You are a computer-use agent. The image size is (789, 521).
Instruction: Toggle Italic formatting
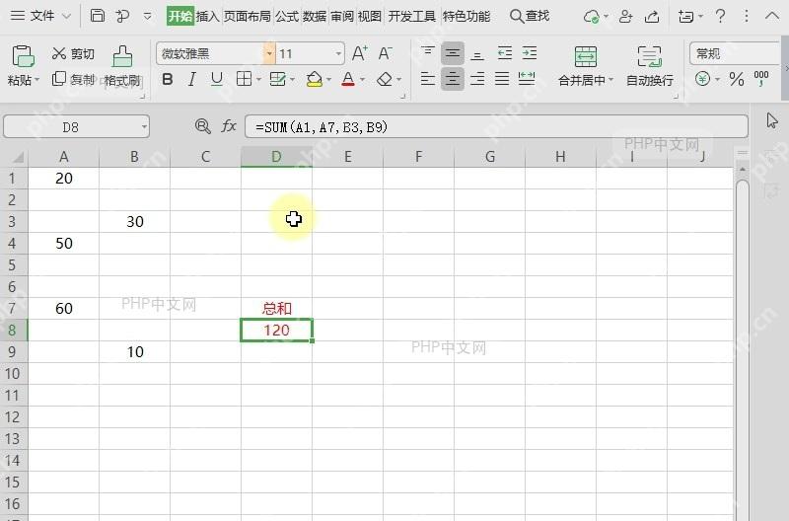191,79
